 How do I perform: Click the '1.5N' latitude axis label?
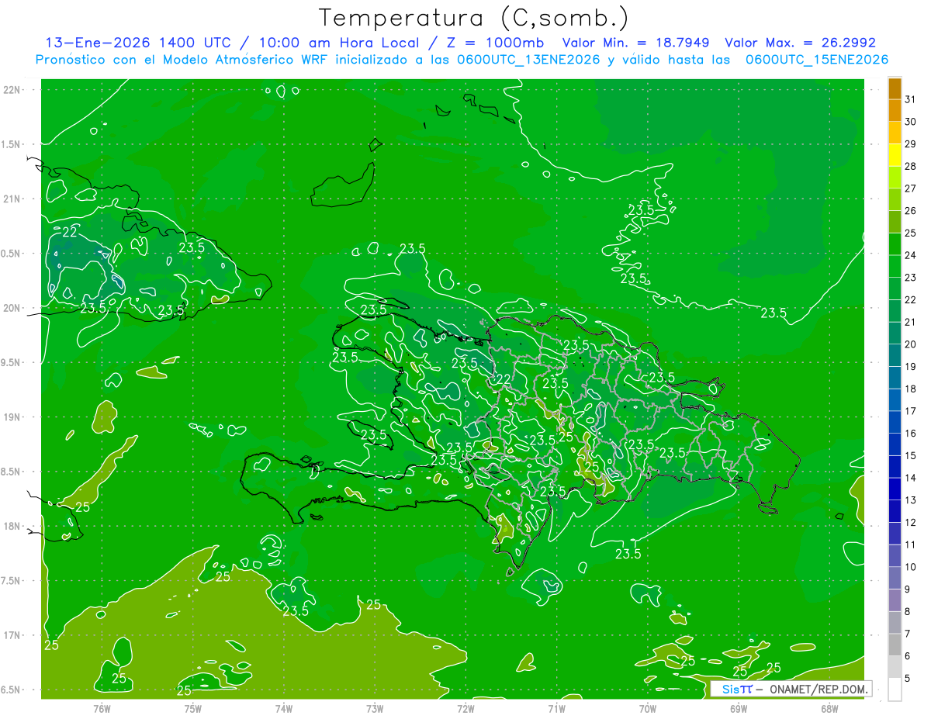[x=12, y=144]
